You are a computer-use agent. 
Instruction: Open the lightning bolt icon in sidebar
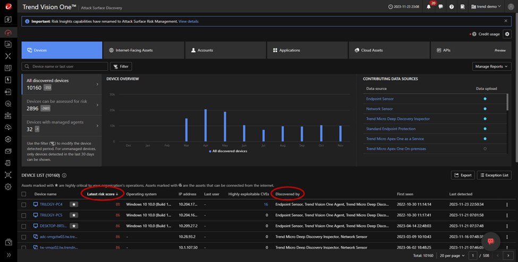pyautogui.click(x=9, y=80)
